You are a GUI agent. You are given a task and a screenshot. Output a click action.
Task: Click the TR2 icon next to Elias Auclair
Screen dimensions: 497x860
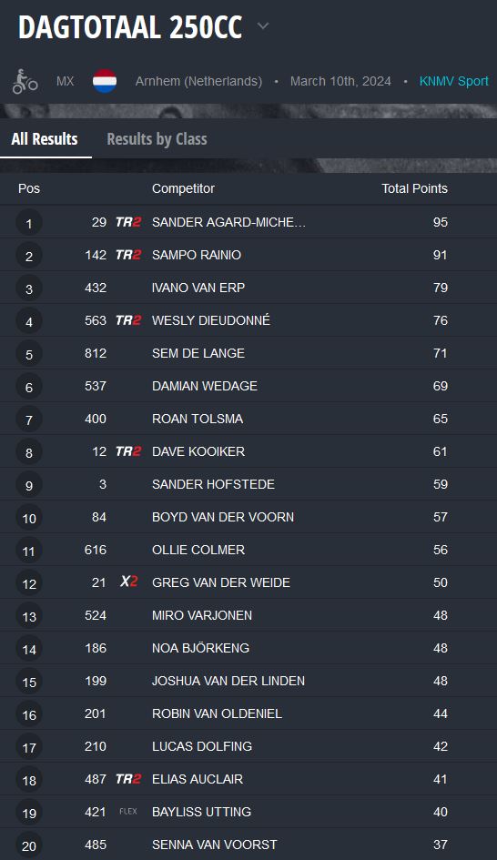click(x=128, y=779)
